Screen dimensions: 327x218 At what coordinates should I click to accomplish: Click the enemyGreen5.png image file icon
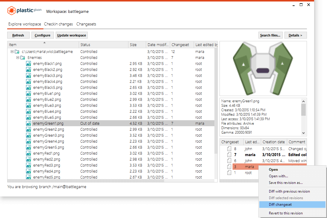click(x=28, y=147)
